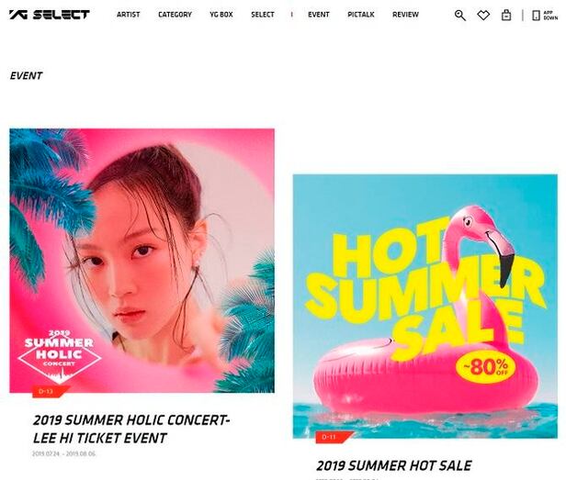
Task: Click the ~80% OFF yellow badge
Action: click(x=485, y=367)
